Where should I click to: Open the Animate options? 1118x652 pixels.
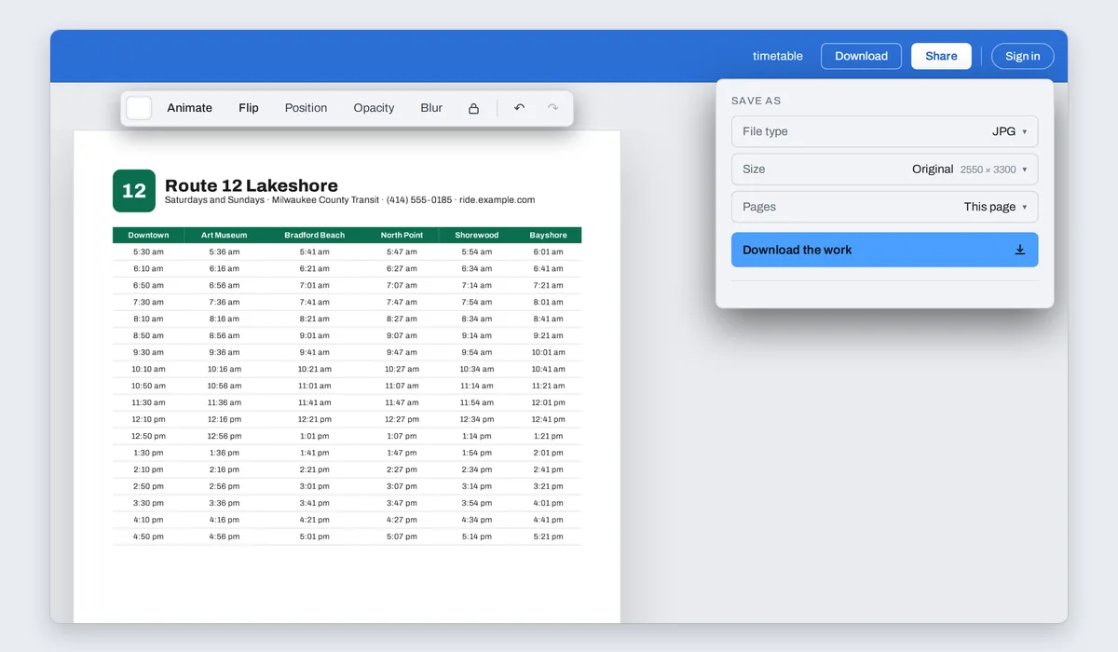[x=190, y=108]
